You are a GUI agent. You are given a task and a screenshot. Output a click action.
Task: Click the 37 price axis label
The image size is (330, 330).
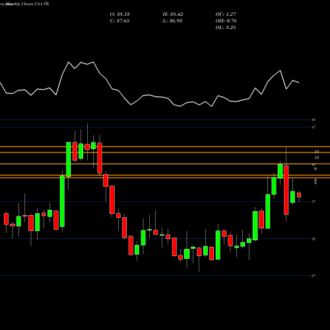coord(313,201)
